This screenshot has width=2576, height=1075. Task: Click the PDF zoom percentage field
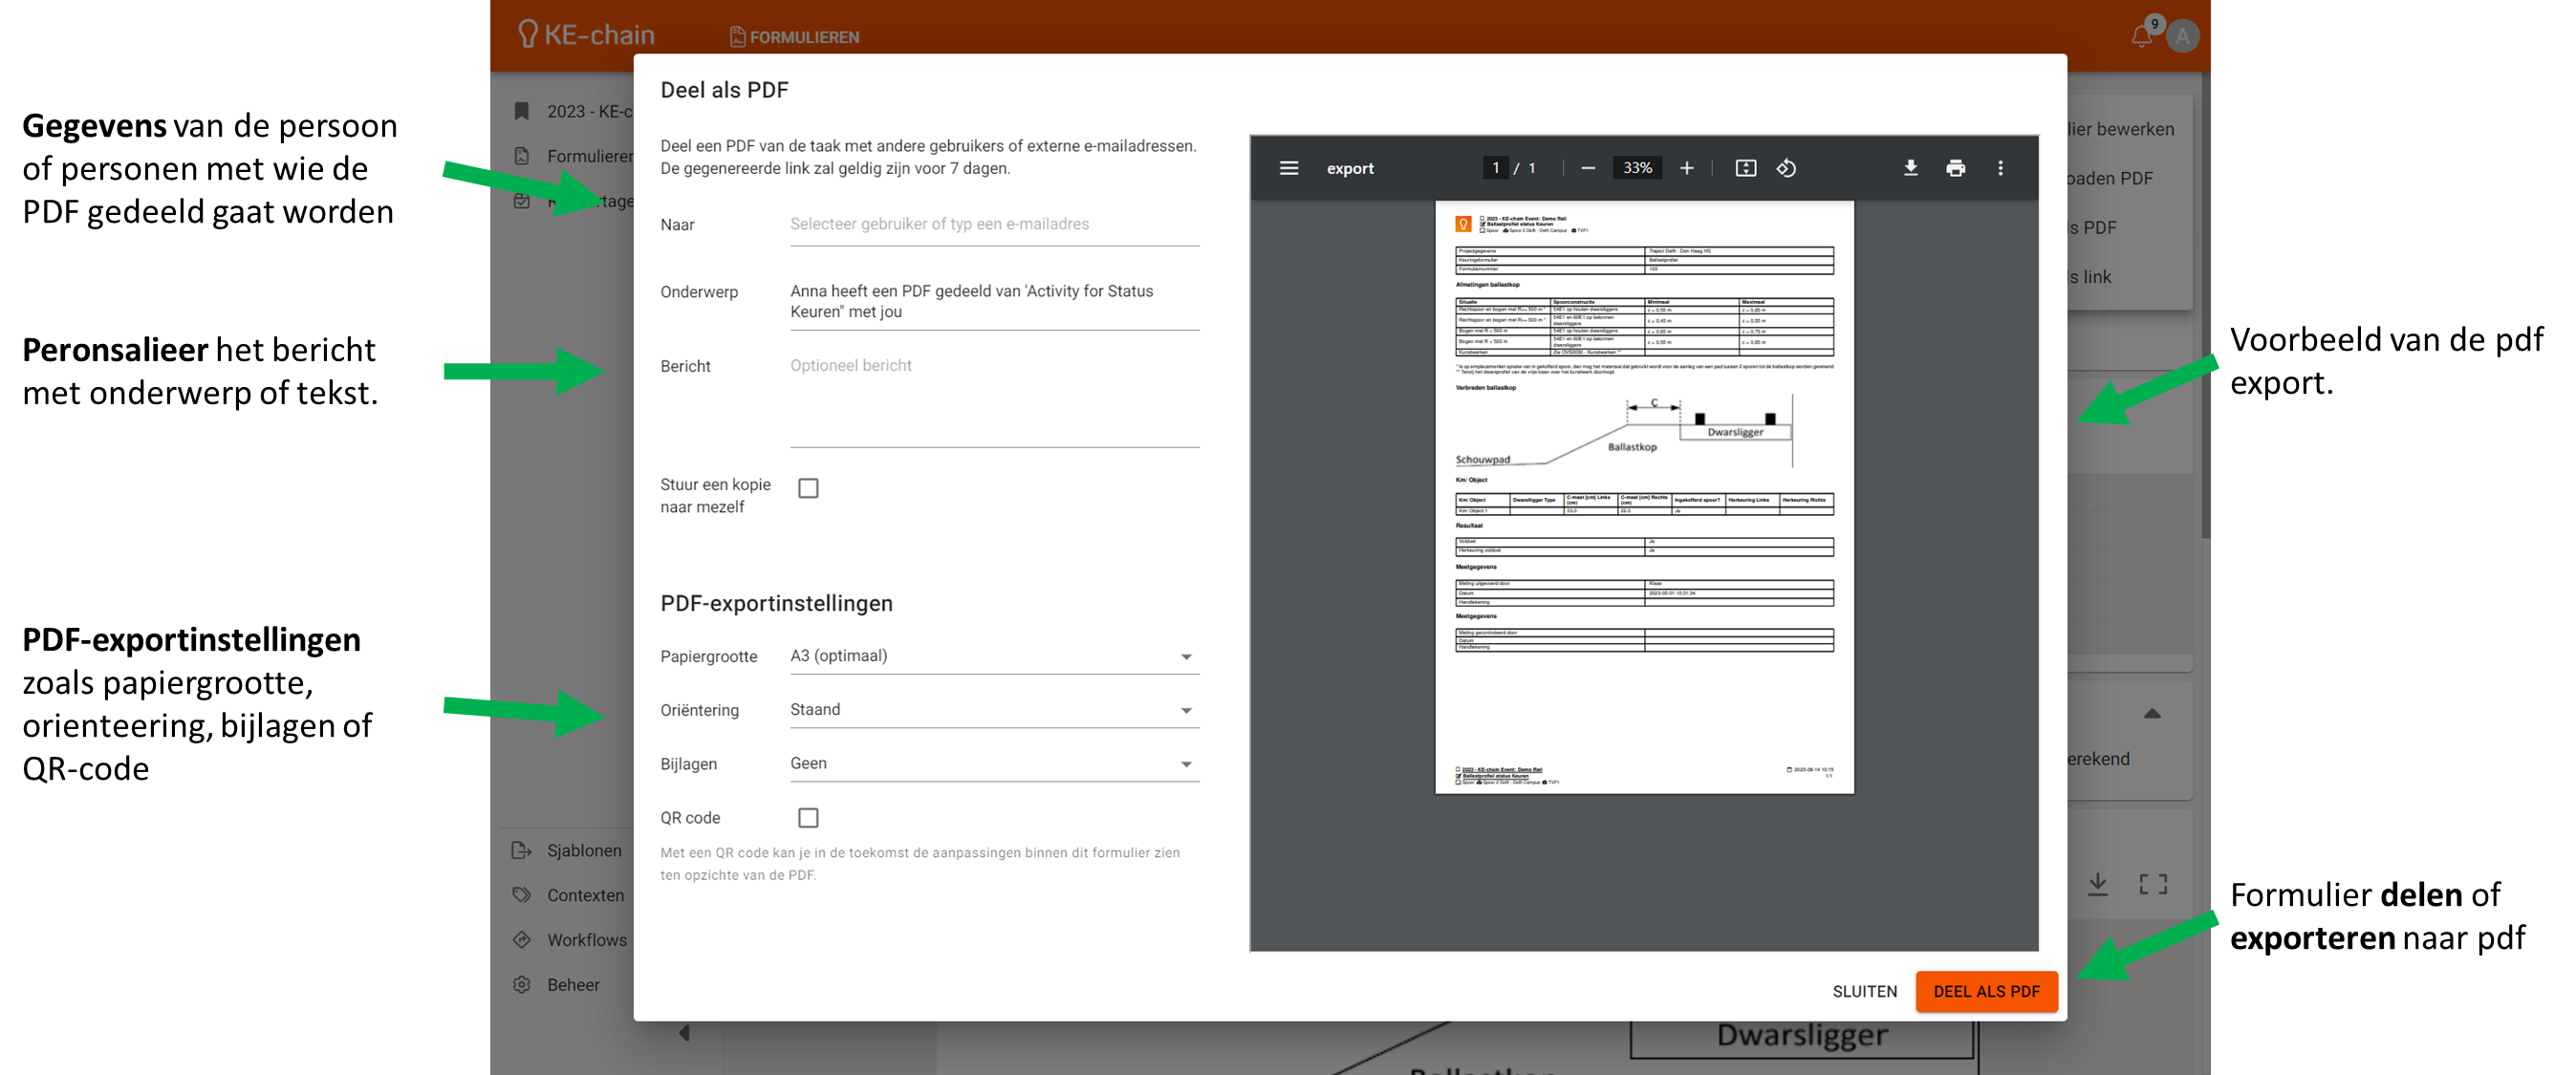[x=1637, y=168]
